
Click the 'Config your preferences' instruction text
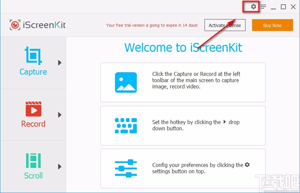201,168
